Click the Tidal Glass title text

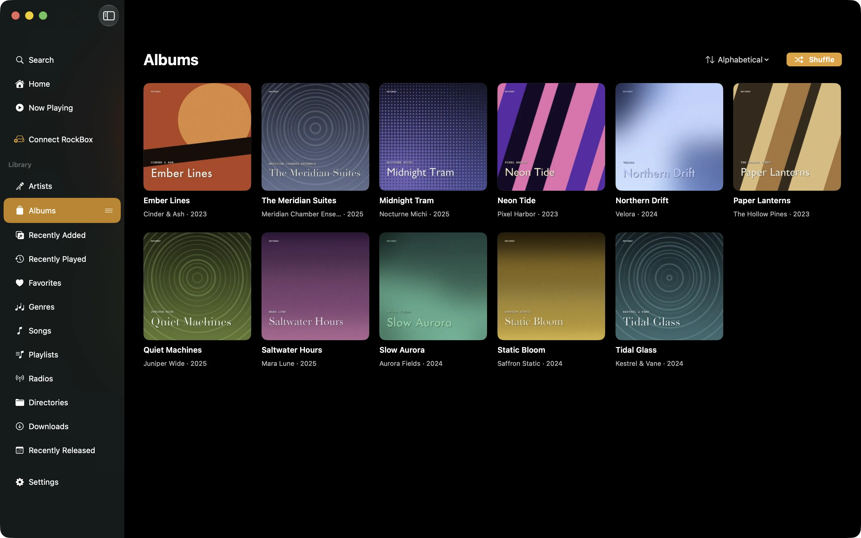[636, 350]
